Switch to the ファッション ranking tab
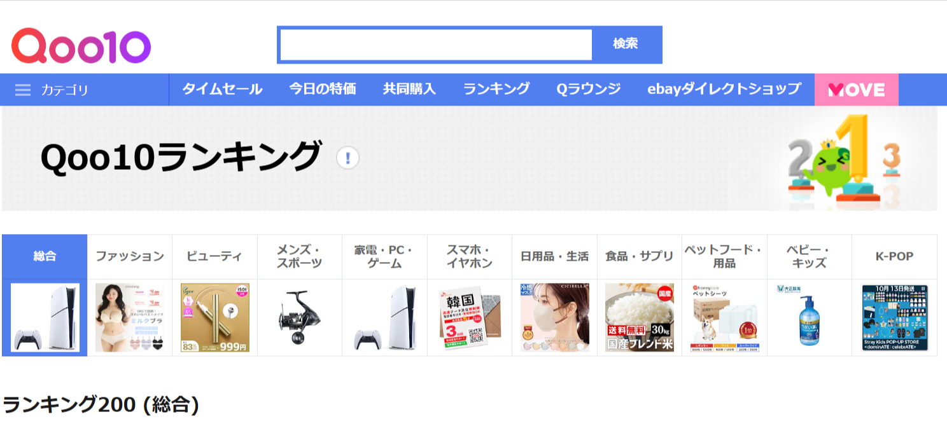This screenshot has width=947, height=447. point(130,256)
